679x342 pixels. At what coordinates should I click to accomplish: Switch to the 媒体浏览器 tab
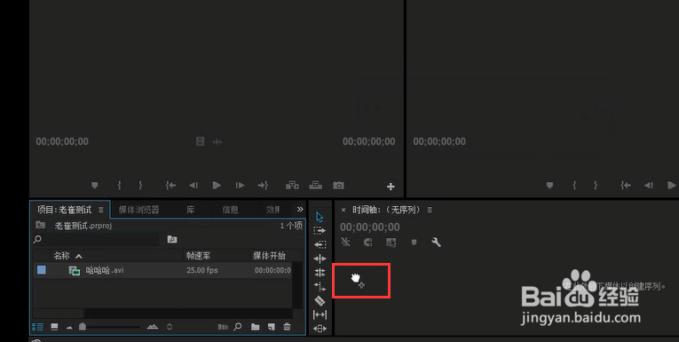(139, 210)
